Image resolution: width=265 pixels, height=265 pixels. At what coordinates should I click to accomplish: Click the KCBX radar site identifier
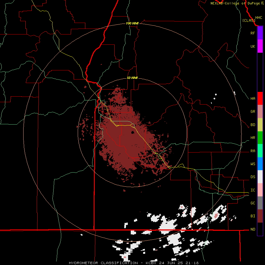pyautogui.click(x=152, y=263)
